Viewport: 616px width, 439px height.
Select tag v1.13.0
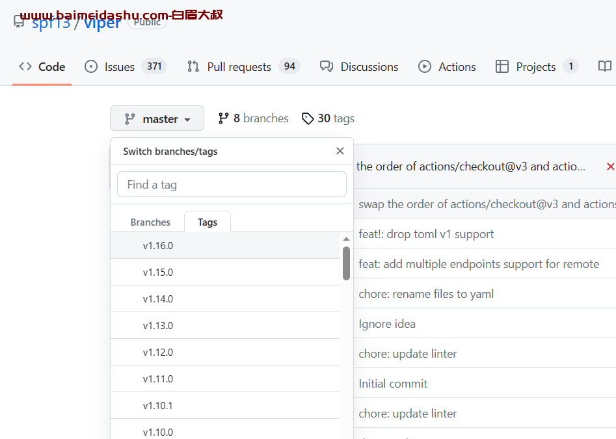click(225, 326)
